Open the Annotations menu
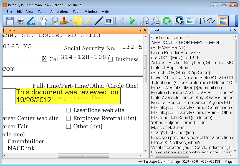 [x=59, y=12]
